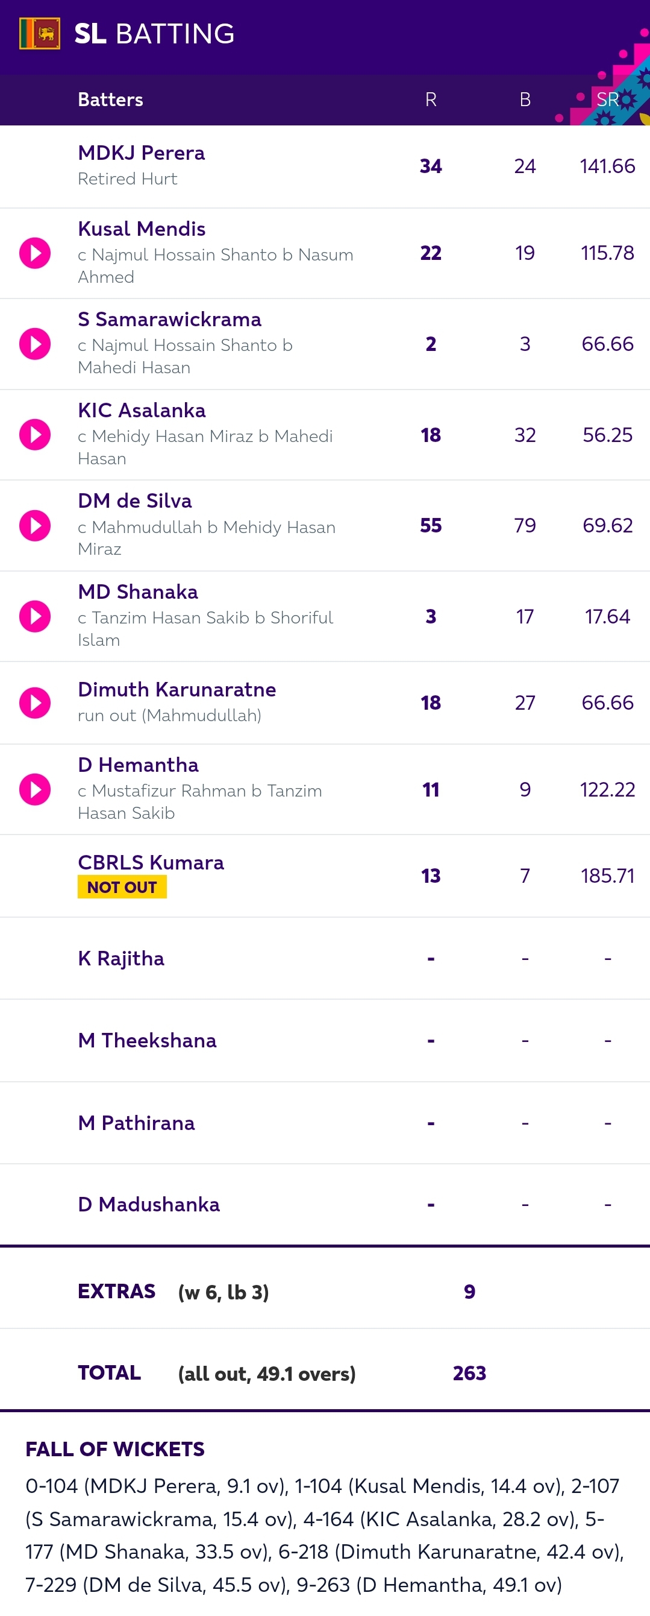Viewport: 650px width, 1616px height.
Task: Open M Pathirana player profile
Action: (136, 1122)
